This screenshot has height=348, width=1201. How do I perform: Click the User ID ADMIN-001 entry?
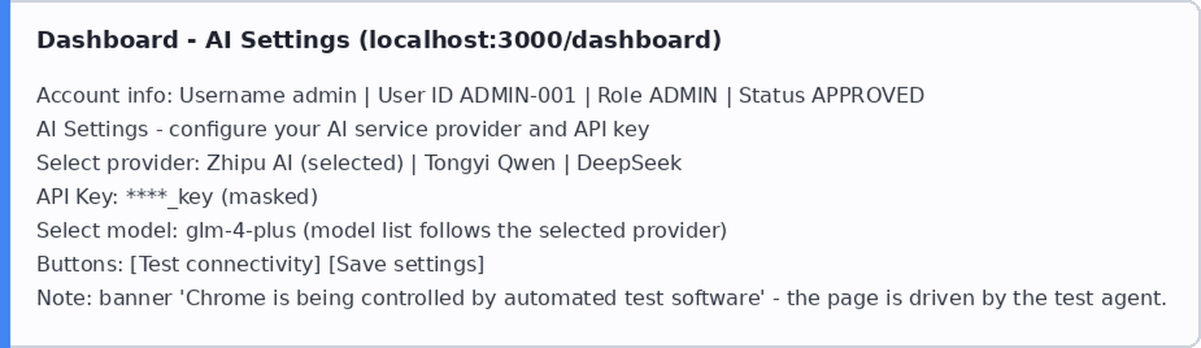(x=477, y=95)
